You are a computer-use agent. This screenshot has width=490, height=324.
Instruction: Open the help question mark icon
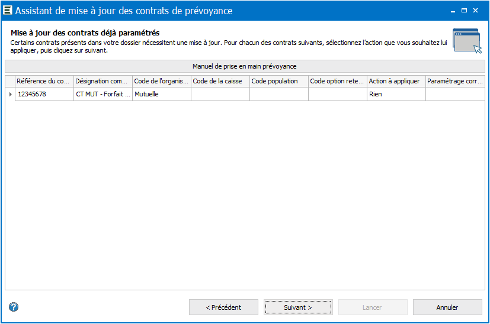tap(14, 307)
